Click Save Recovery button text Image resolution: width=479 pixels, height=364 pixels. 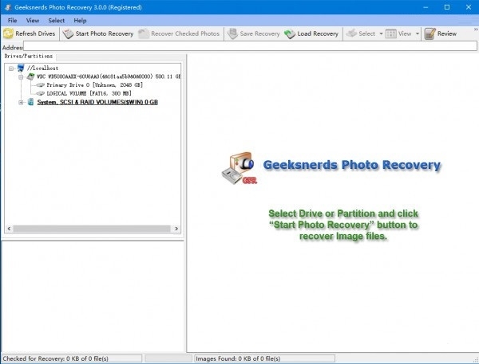(259, 33)
